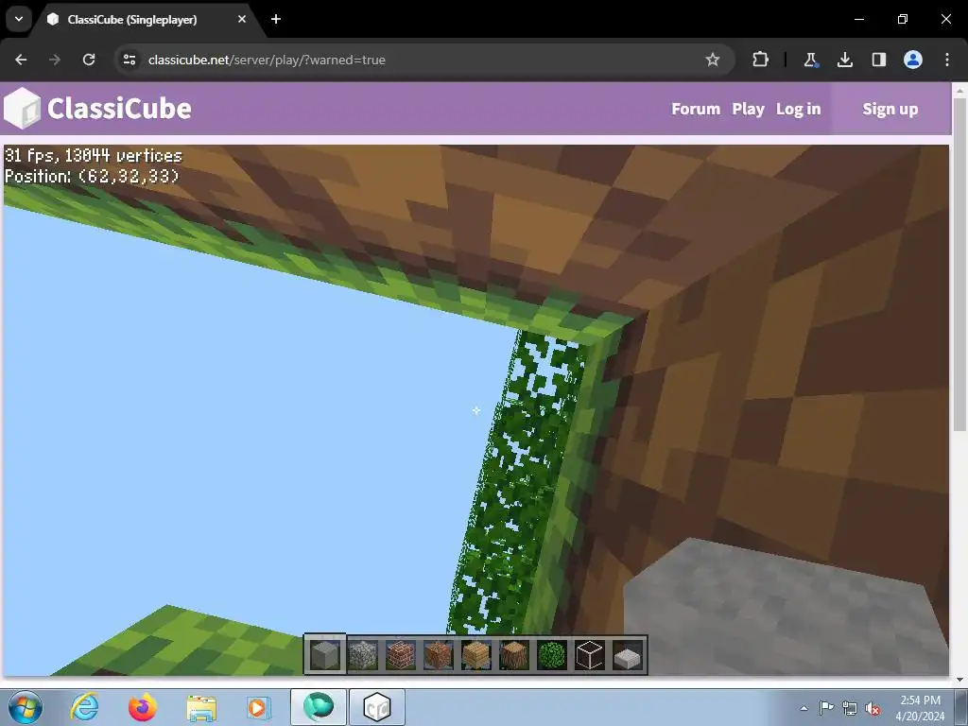Image resolution: width=968 pixels, height=726 pixels.
Task: Click the fps and vertices readout
Action: click(94, 155)
